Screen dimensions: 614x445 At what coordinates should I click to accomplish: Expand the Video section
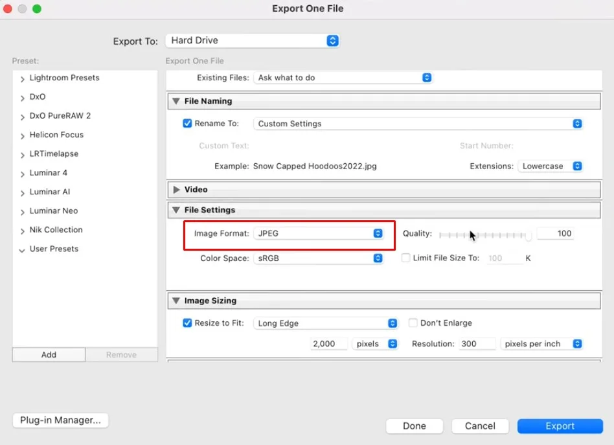[176, 190]
